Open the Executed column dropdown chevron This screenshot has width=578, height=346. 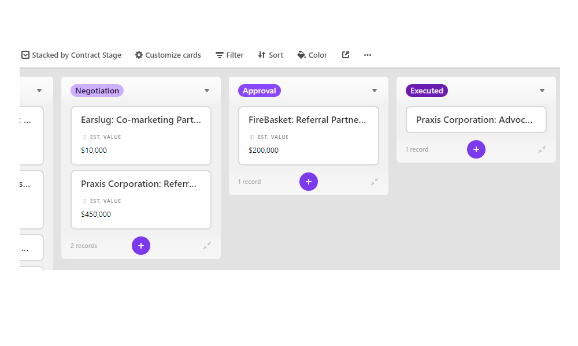tap(542, 91)
